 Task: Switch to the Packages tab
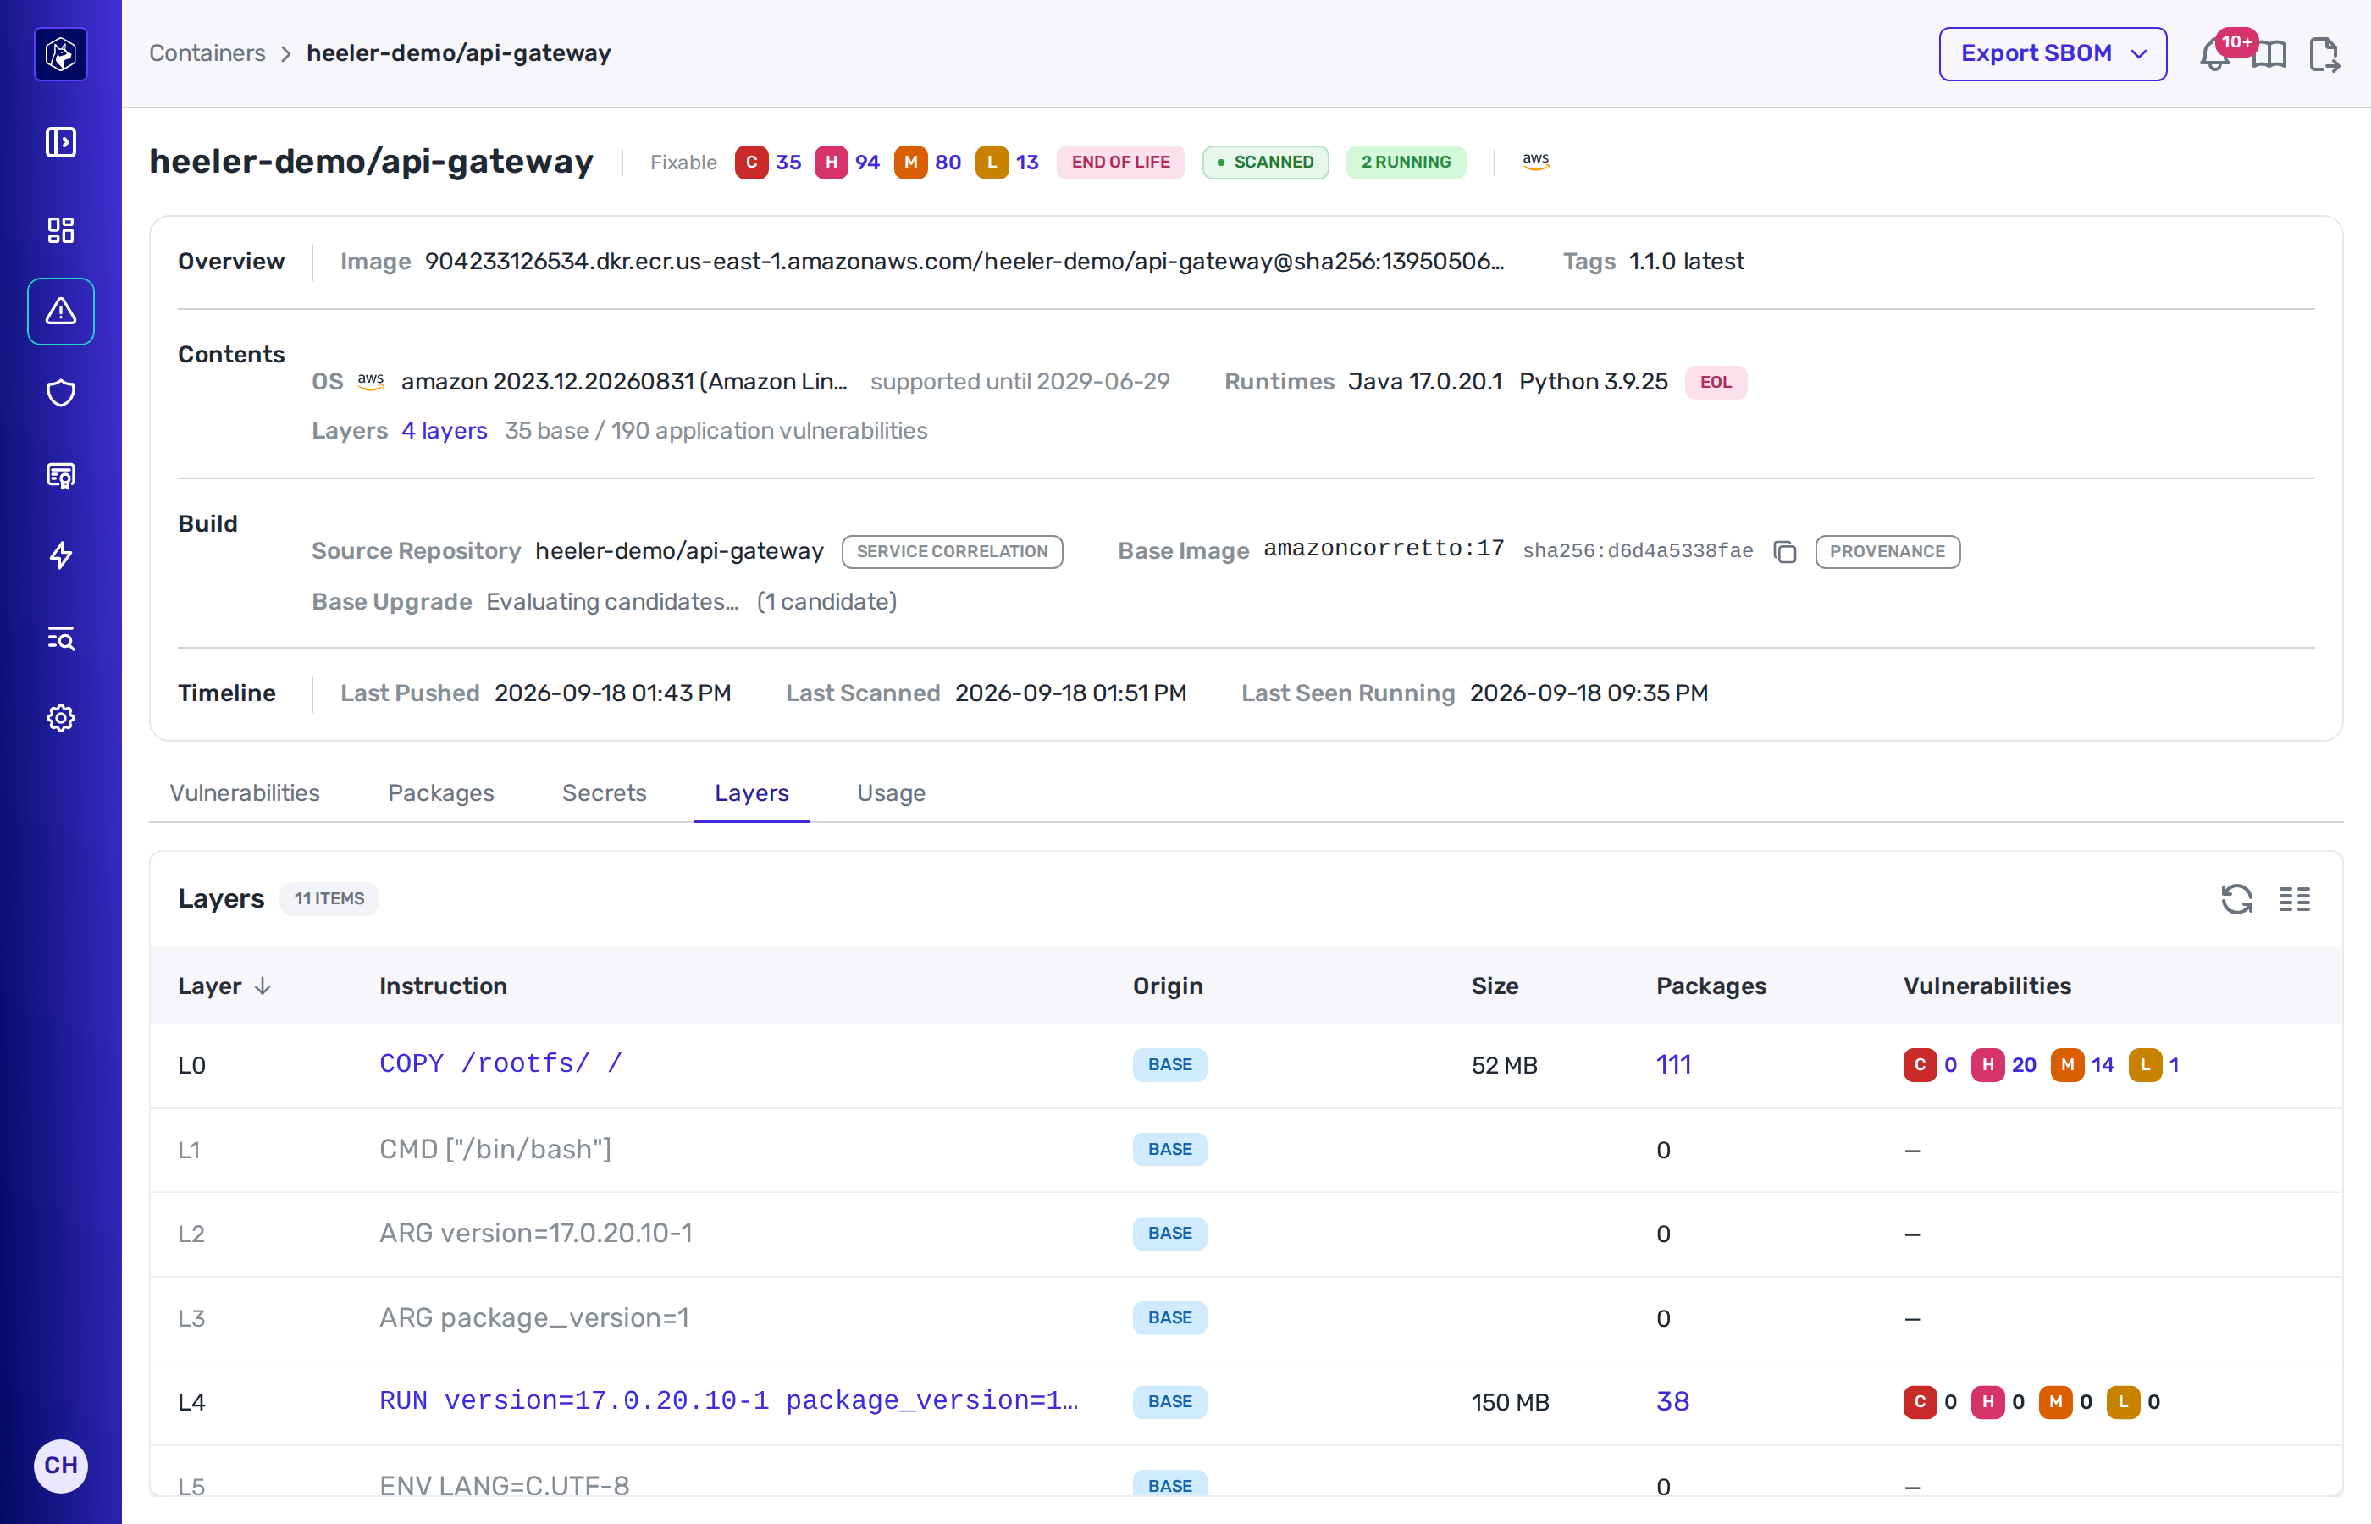click(x=440, y=792)
